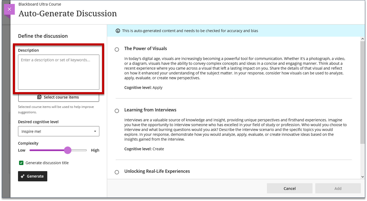Viewport: 367px width, 201px height.
Task: Click the Complexity slider handle
Action: click(68, 150)
